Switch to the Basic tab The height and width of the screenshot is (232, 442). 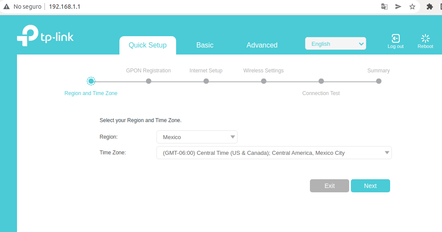(x=204, y=45)
